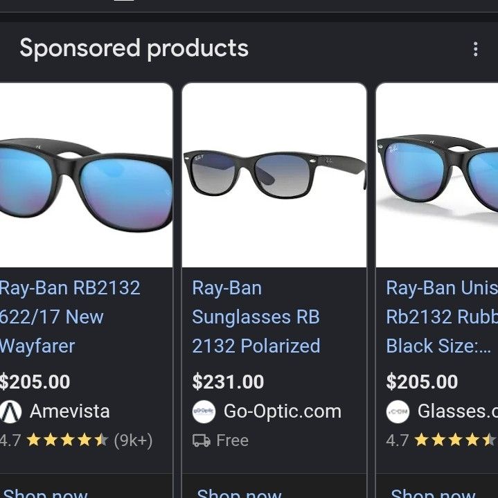The width and height of the screenshot is (498, 498).
Task: Open the Ray-Ban Unisex sunglasses image
Action: [437, 175]
